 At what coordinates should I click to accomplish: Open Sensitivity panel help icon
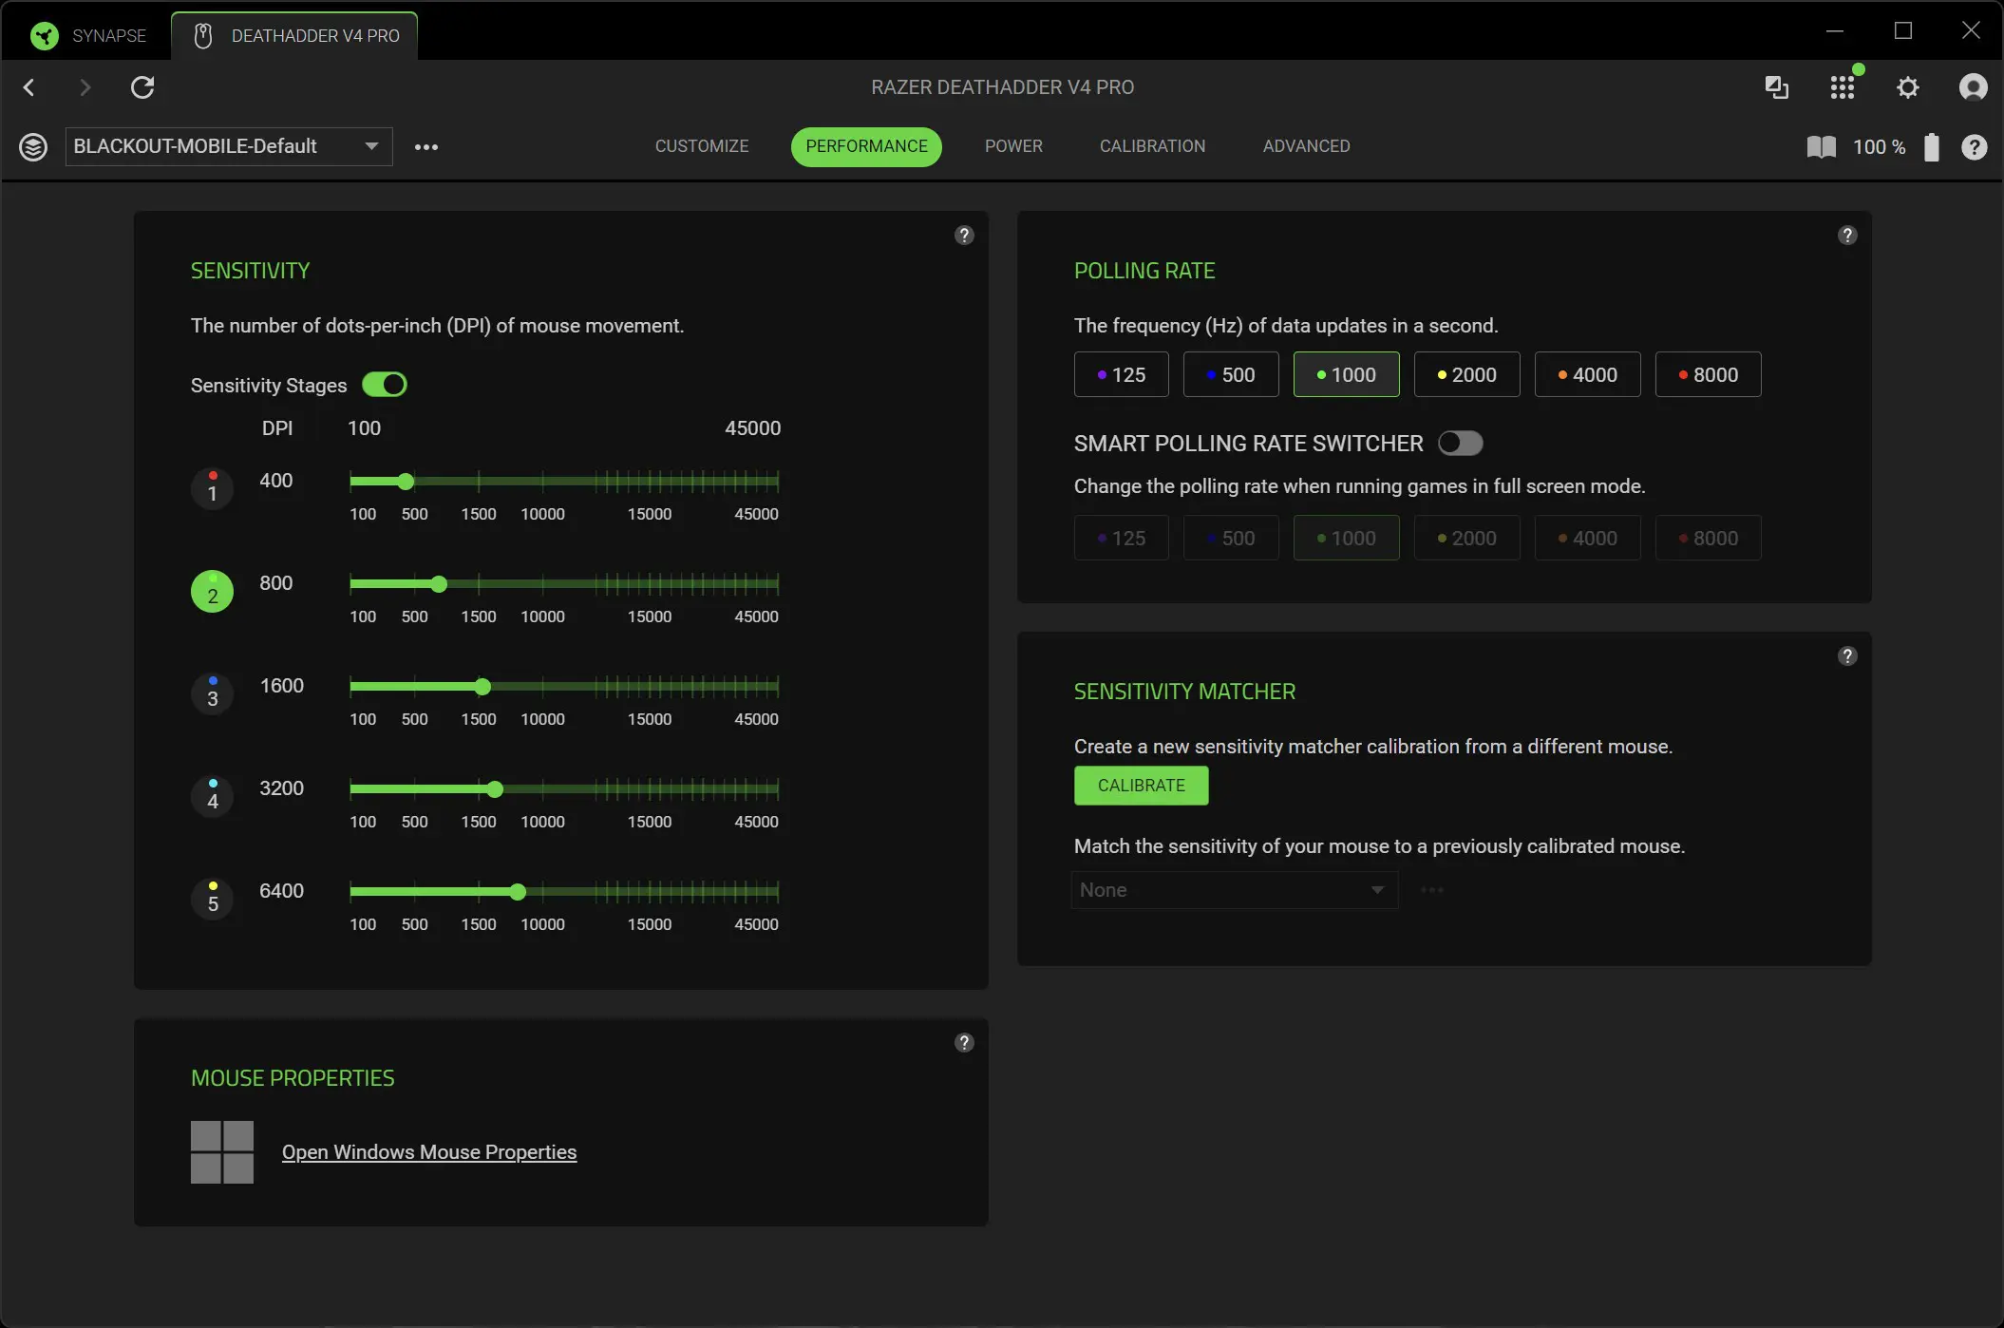964,236
